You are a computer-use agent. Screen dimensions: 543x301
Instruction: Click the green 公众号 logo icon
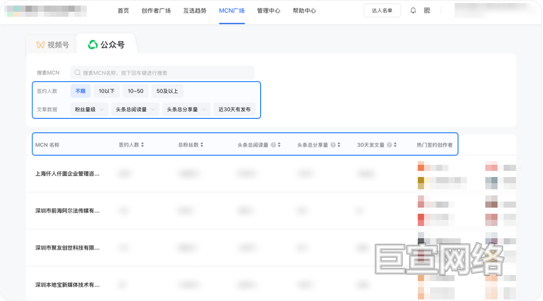click(93, 44)
